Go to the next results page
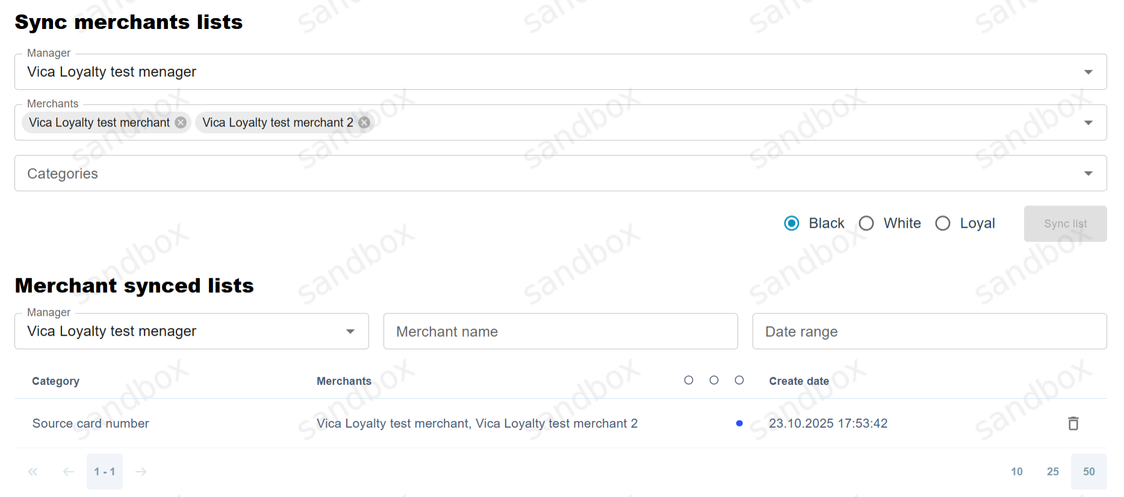1124x497 pixels. click(x=141, y=472)
